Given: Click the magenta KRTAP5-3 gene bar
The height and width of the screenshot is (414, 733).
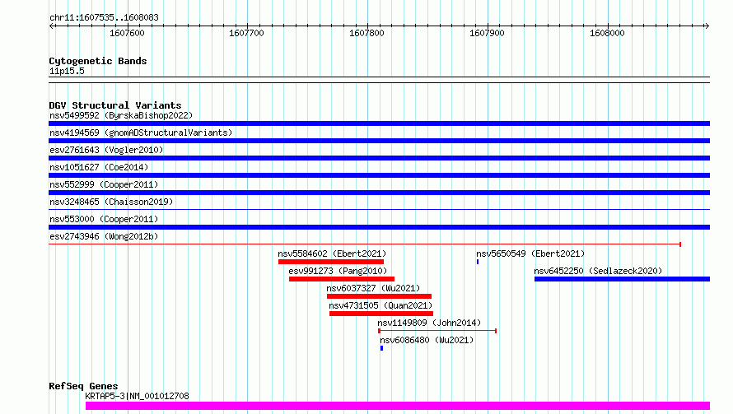Looking at the screenshot, I should tap(398, 406).
